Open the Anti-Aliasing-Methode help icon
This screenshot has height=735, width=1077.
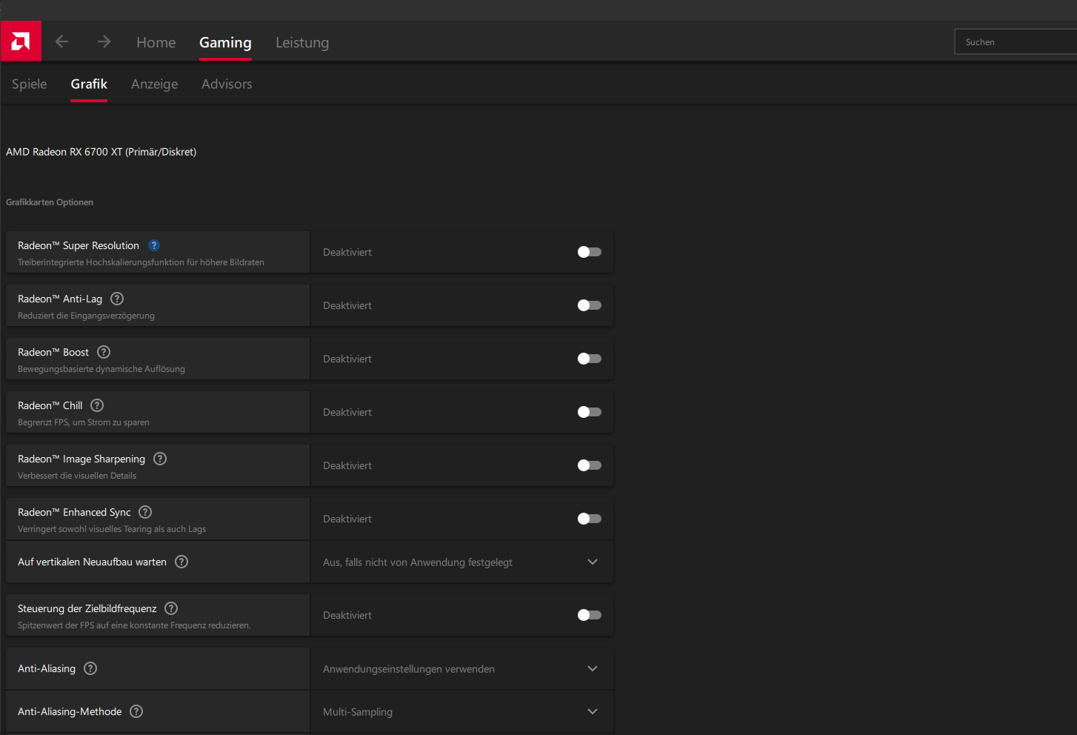click(x=136, y=711)
